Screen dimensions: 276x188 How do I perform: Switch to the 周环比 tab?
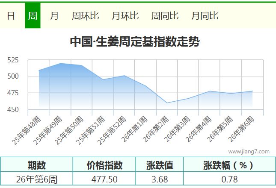(x=85, y=16)
